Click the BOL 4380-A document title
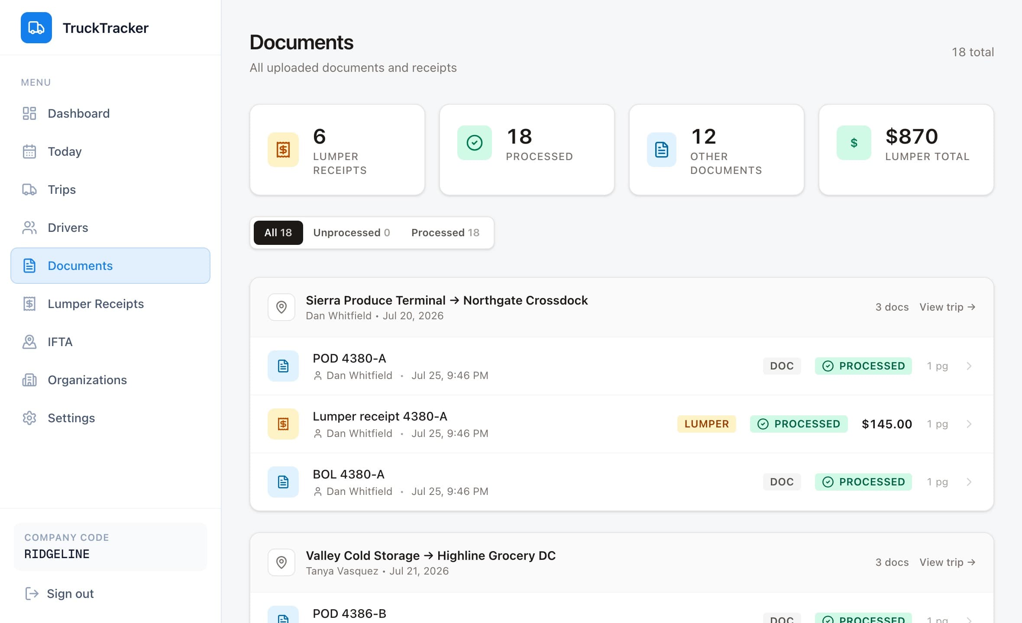Image resolution: width=1022 pixels, height=623 pixels. point(349,475)
